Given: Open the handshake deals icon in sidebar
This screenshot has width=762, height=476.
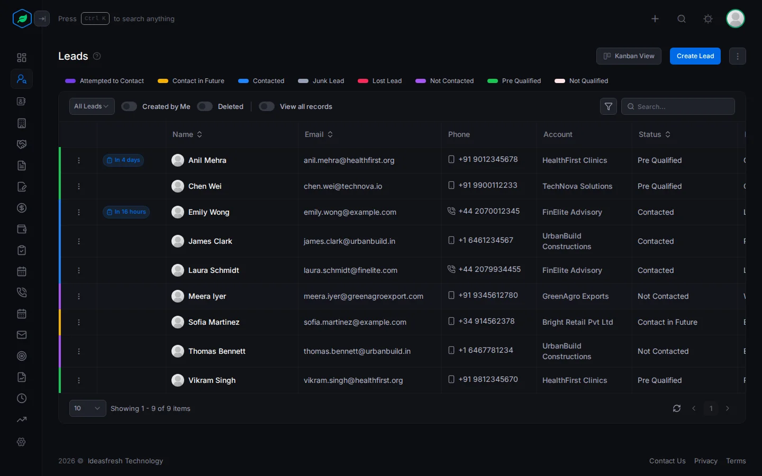Looking at the screenshot, I should pyautogui.click(x=22, y=144).
